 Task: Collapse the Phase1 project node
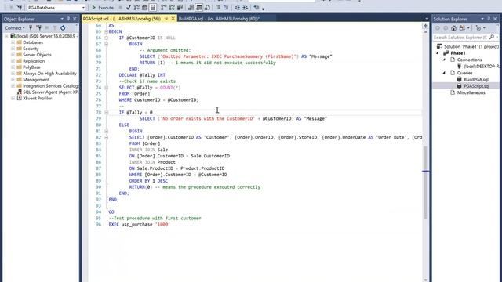click(438, 53)
